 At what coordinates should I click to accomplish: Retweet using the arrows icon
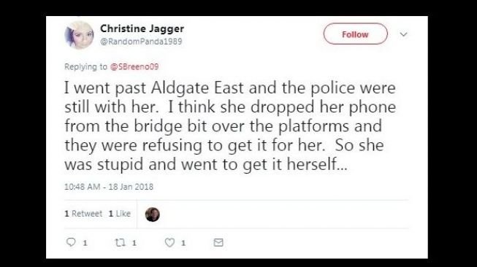[120, 242]
